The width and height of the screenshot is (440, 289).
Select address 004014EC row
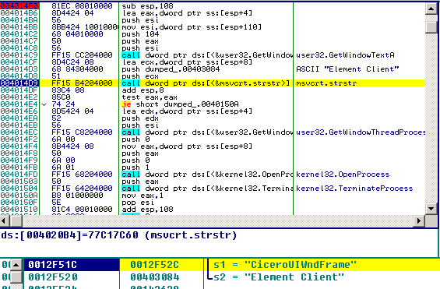click(19, 132)
